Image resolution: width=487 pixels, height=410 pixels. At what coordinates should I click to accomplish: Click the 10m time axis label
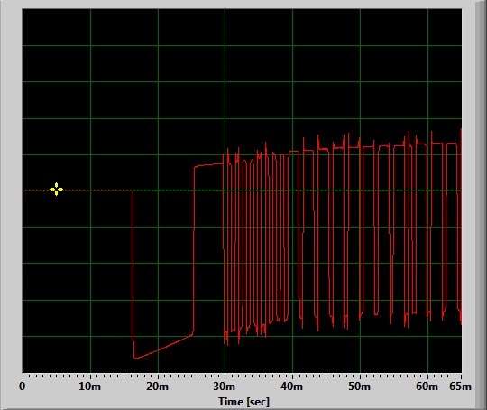90,387
